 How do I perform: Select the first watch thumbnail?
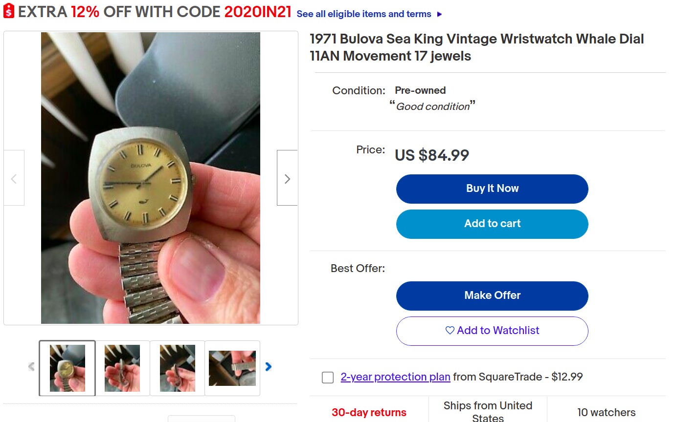click(68, 368)
